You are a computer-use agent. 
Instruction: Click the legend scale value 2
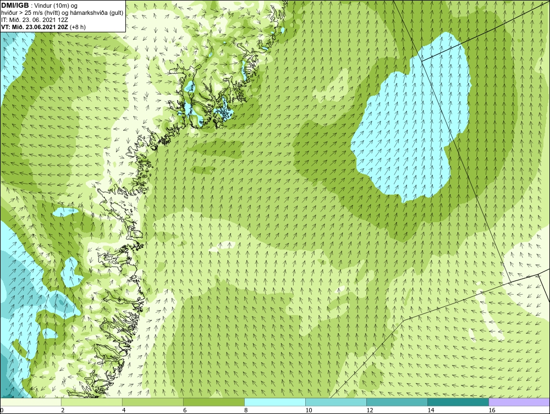(x=63, y=410)
